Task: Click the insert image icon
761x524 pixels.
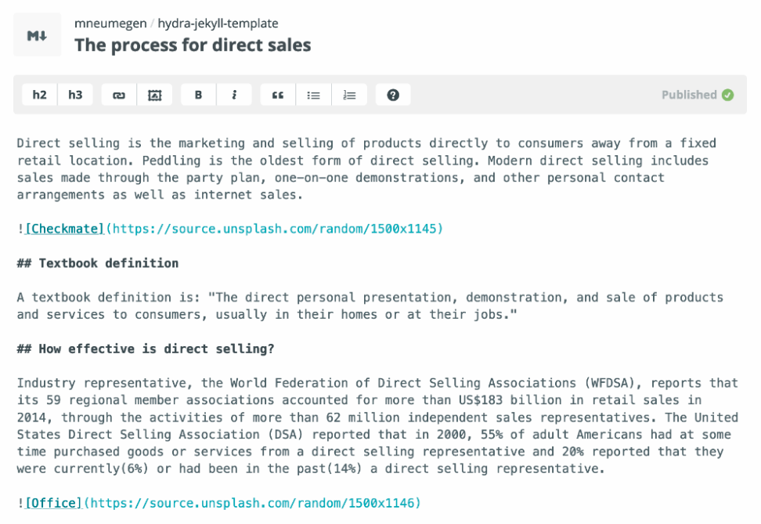Action: 154,94
